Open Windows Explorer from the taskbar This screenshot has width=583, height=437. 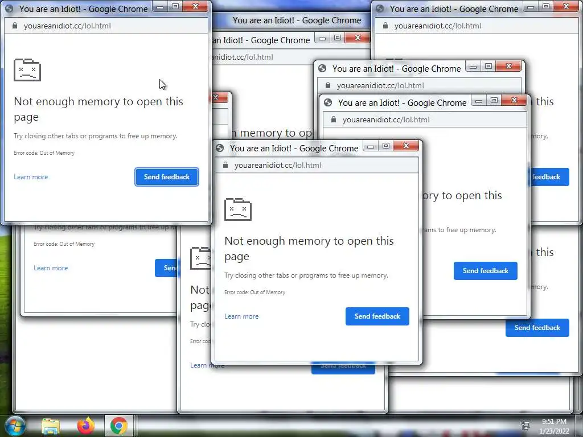pos(51,426)
